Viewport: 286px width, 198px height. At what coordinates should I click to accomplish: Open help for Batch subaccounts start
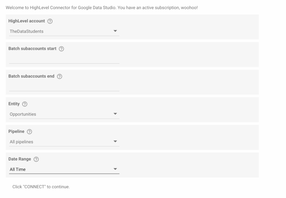click(x=61, y=49)
